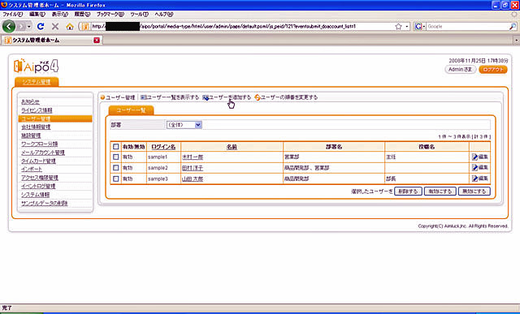The height and width of the screenshot is (314, 520).
Task: Reload the page with the refresh icon
Action: [x=41, y=27]
